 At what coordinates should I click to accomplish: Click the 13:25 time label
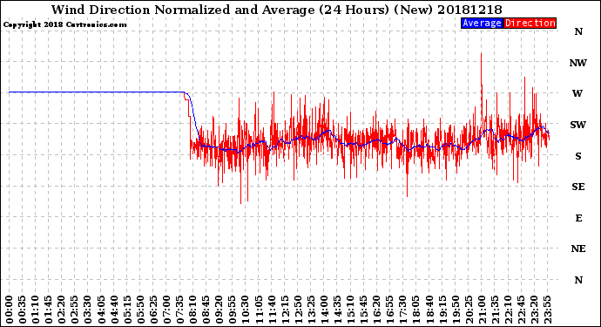coord(312,310)
